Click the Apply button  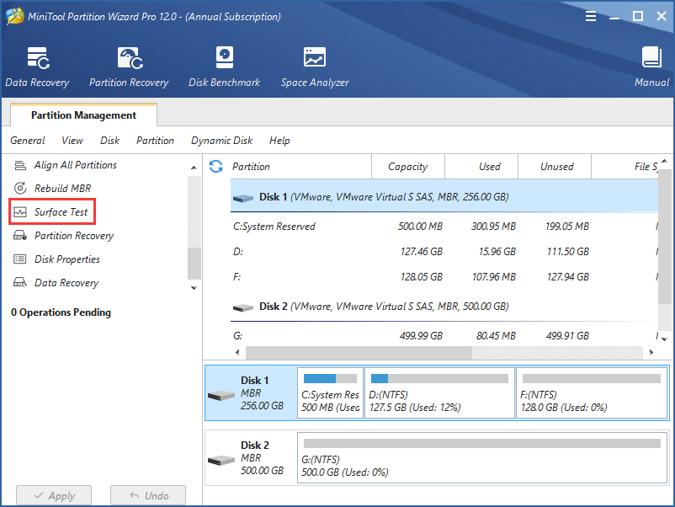pos(54,495)
